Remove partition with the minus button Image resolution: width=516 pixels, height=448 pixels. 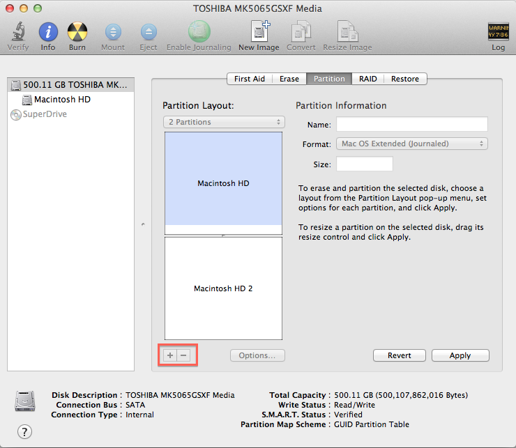(183, 355)
